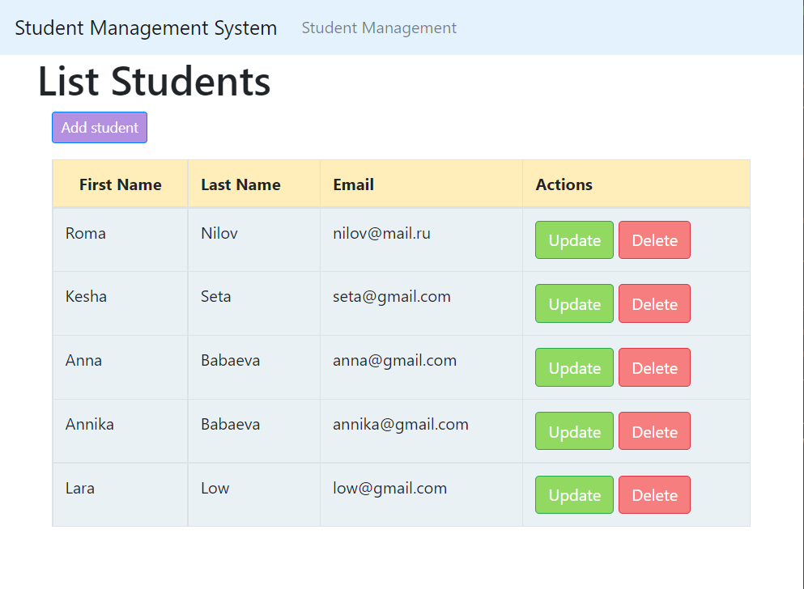Open the Student Management System home link
The height and width of the screenshot is (589, 804).
coord(146,28)
